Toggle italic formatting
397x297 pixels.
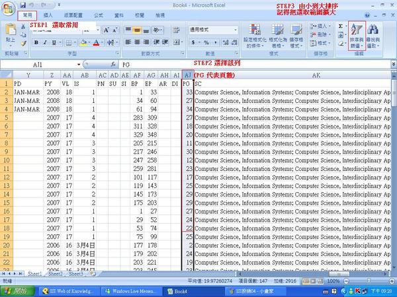pos(45,42)
